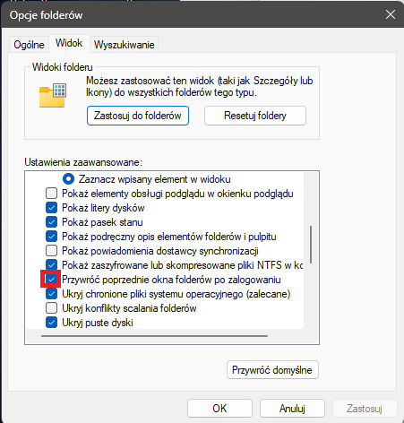Enable Pokaż powiadomienia dostawcy synchronizacji

pos(51,251)
